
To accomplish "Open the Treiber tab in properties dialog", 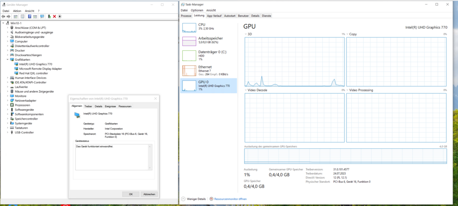I will click(88, 106).
